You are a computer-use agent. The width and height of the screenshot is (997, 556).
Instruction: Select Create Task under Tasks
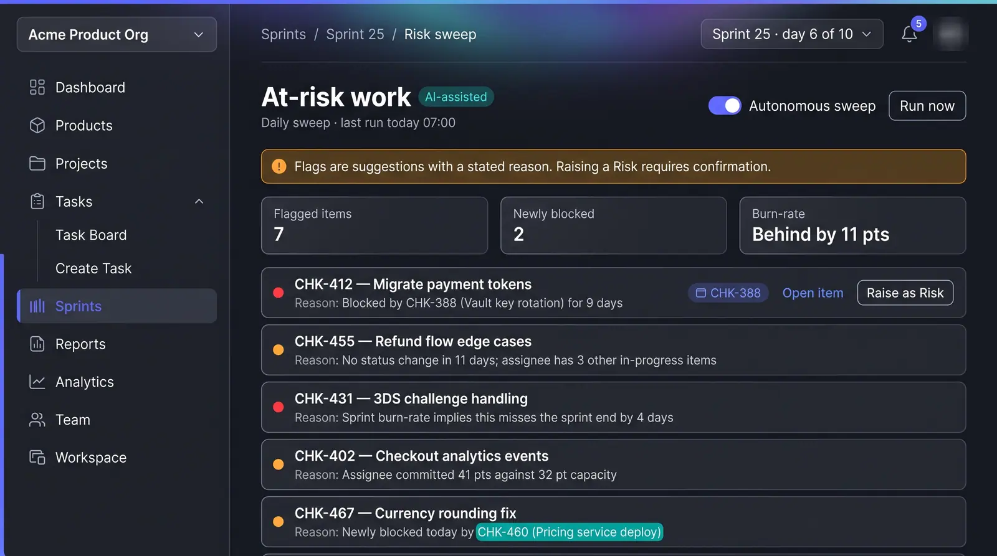tap(93, 268)
